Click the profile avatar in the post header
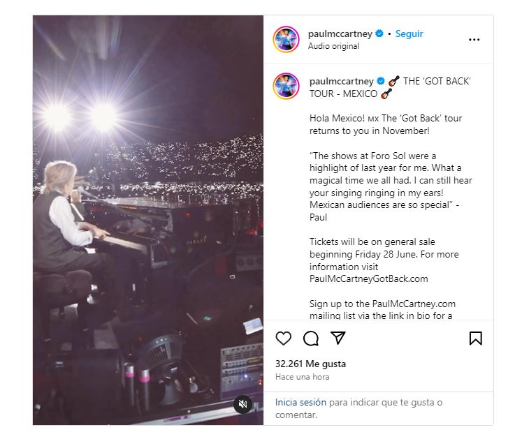This screenshot has width=522, height=439. (287, 40)
